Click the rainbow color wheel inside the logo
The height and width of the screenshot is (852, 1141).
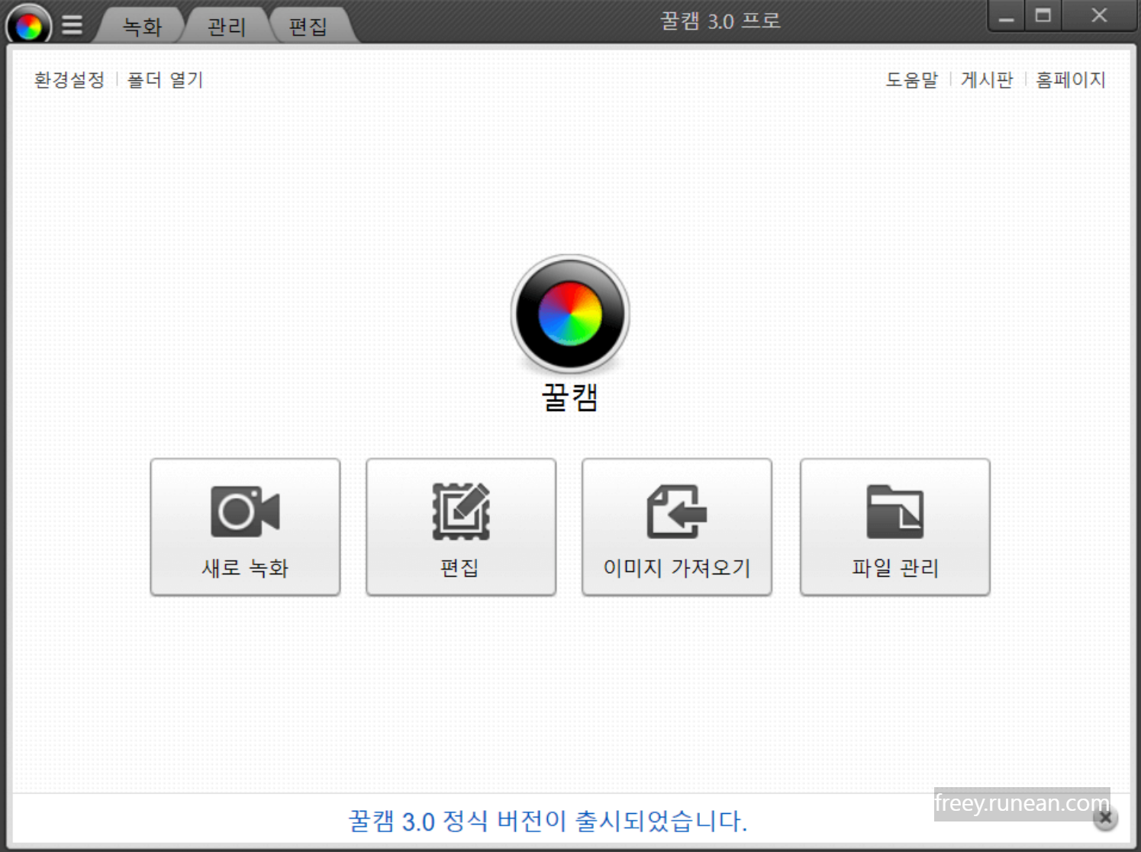[569, 313]
